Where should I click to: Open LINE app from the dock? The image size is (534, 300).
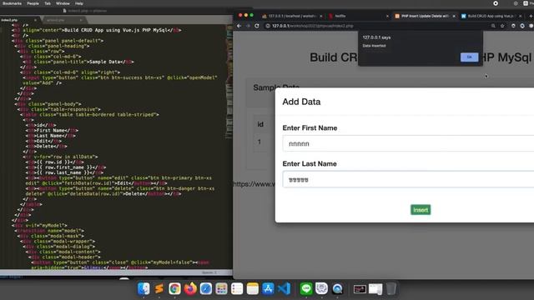coord(306,289)
